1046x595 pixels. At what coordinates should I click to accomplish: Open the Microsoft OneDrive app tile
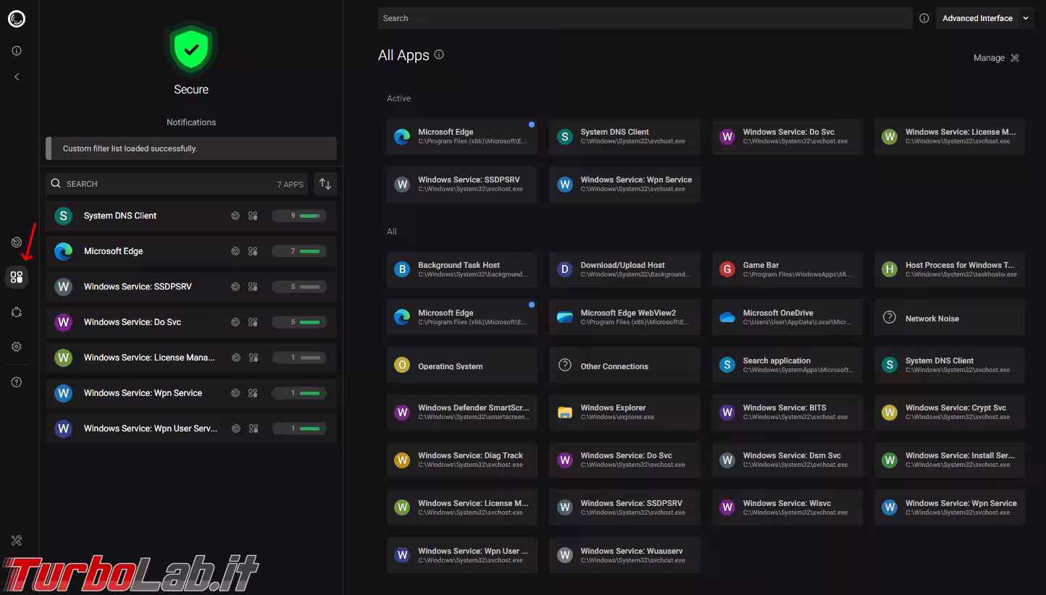point(787,318)
